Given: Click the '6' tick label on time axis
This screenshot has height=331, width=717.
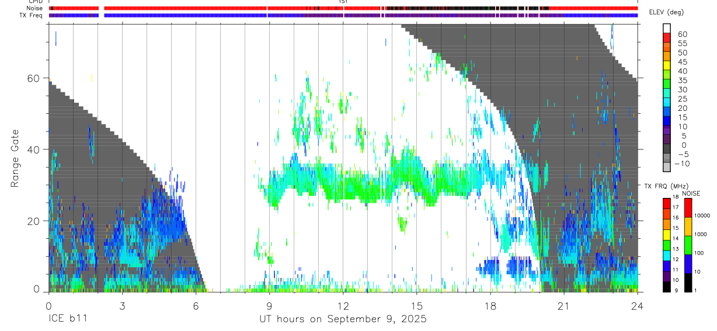Looking at the screenshot, I should tap(196, 306).
